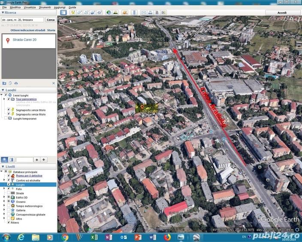Collapse the Ricerca panel
Image resolution: width=302 pixels, height=242 pixels.
3,12
